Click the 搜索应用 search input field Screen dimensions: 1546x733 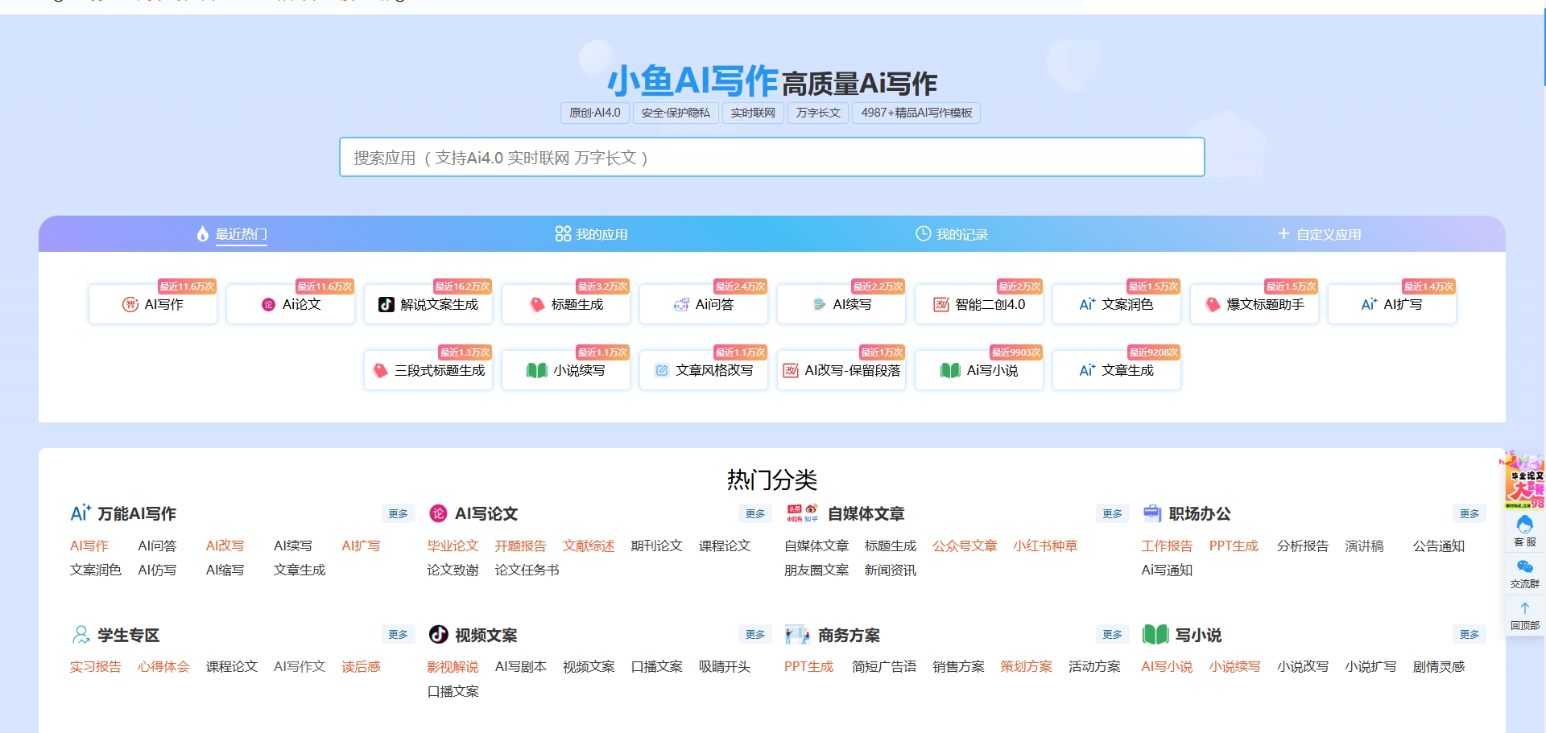[x=771, y=158]
